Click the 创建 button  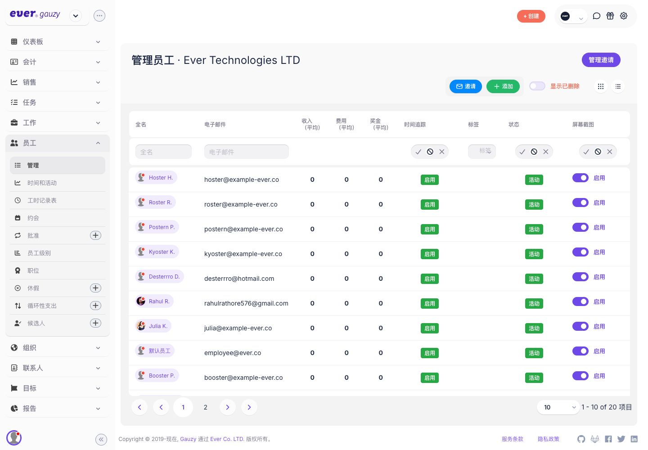tap(531, 16)
